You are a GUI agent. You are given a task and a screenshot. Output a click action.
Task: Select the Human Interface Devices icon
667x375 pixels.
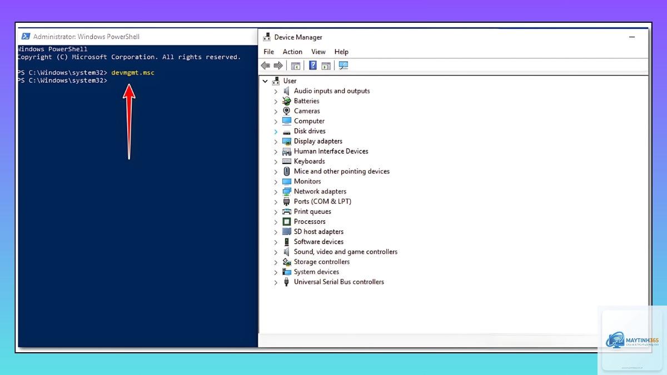tap(287, 151)
